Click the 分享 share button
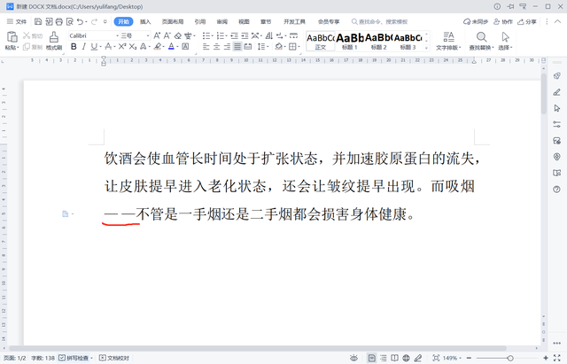 (527, 21)
